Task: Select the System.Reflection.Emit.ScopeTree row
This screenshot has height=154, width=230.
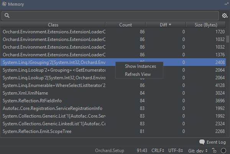Action: point(54,131)
